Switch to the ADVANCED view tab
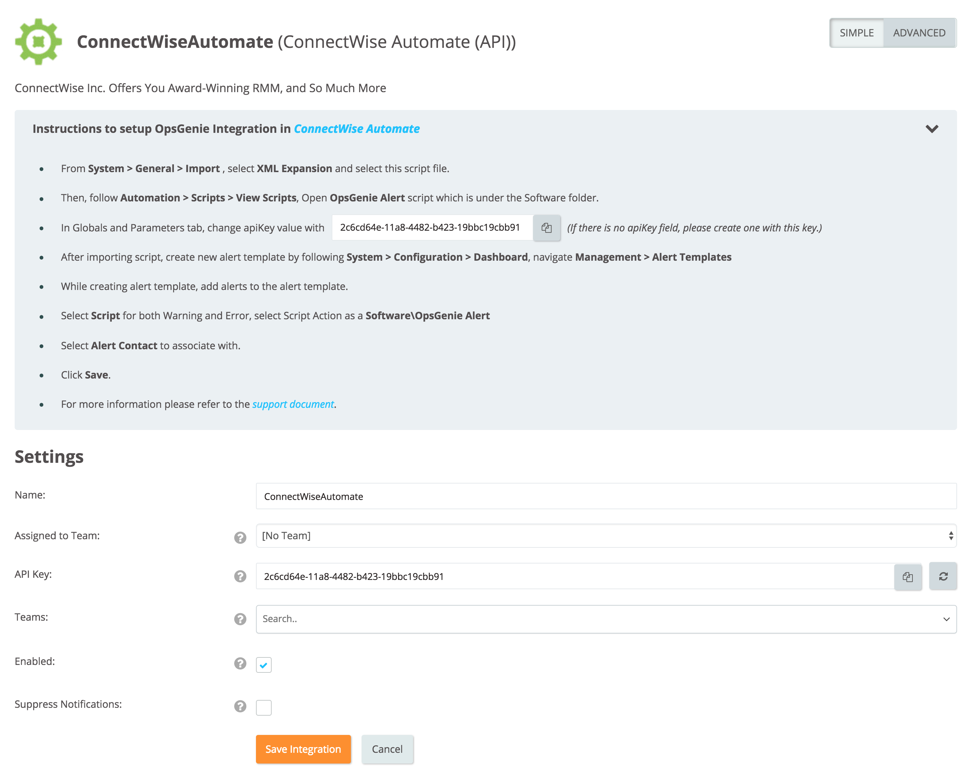 point(919,33)
